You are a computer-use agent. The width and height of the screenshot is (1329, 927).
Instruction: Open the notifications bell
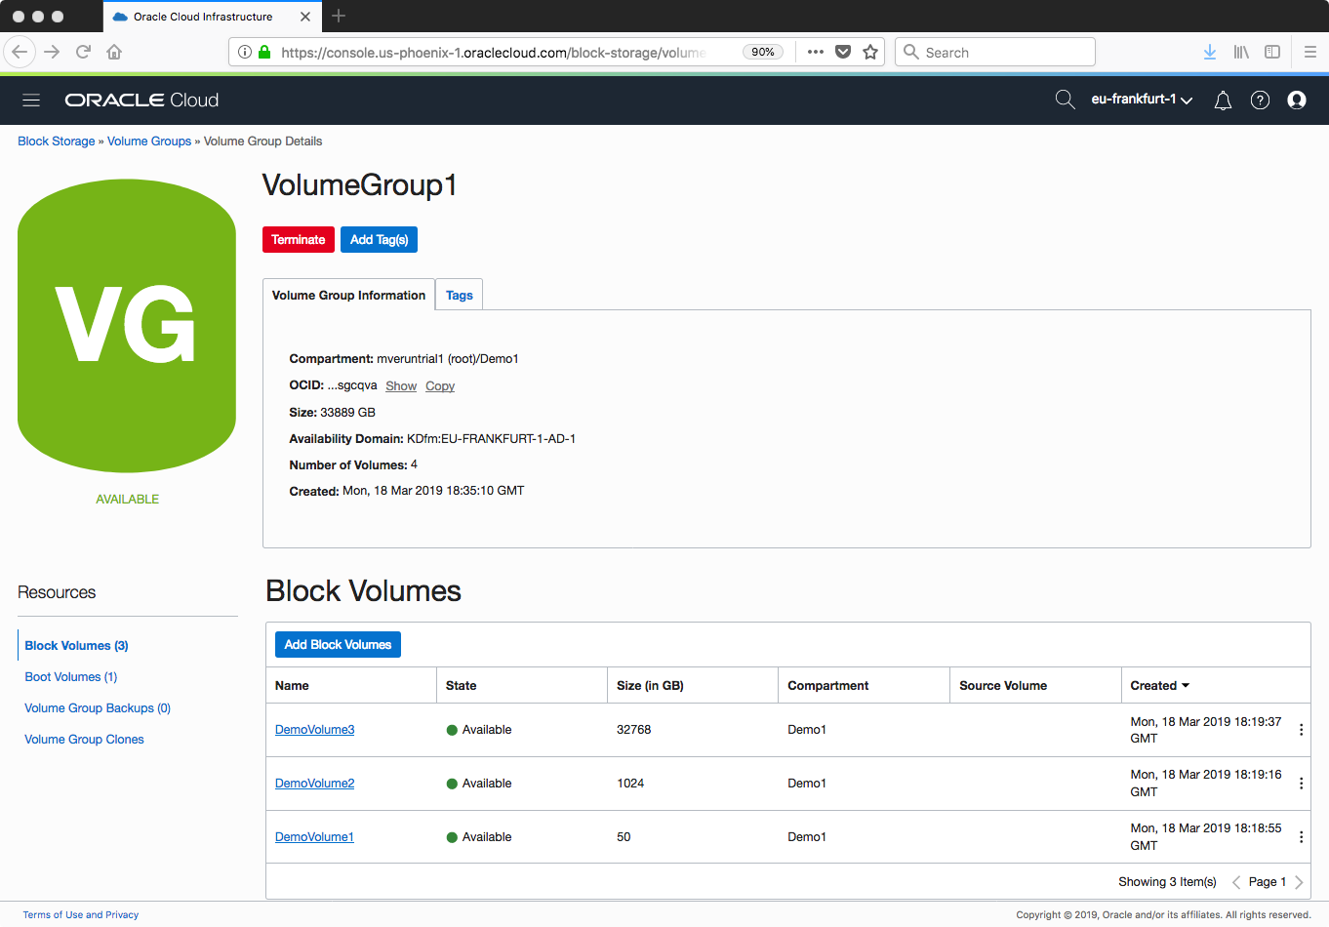pyautogui.click(x=1223, y=101)
